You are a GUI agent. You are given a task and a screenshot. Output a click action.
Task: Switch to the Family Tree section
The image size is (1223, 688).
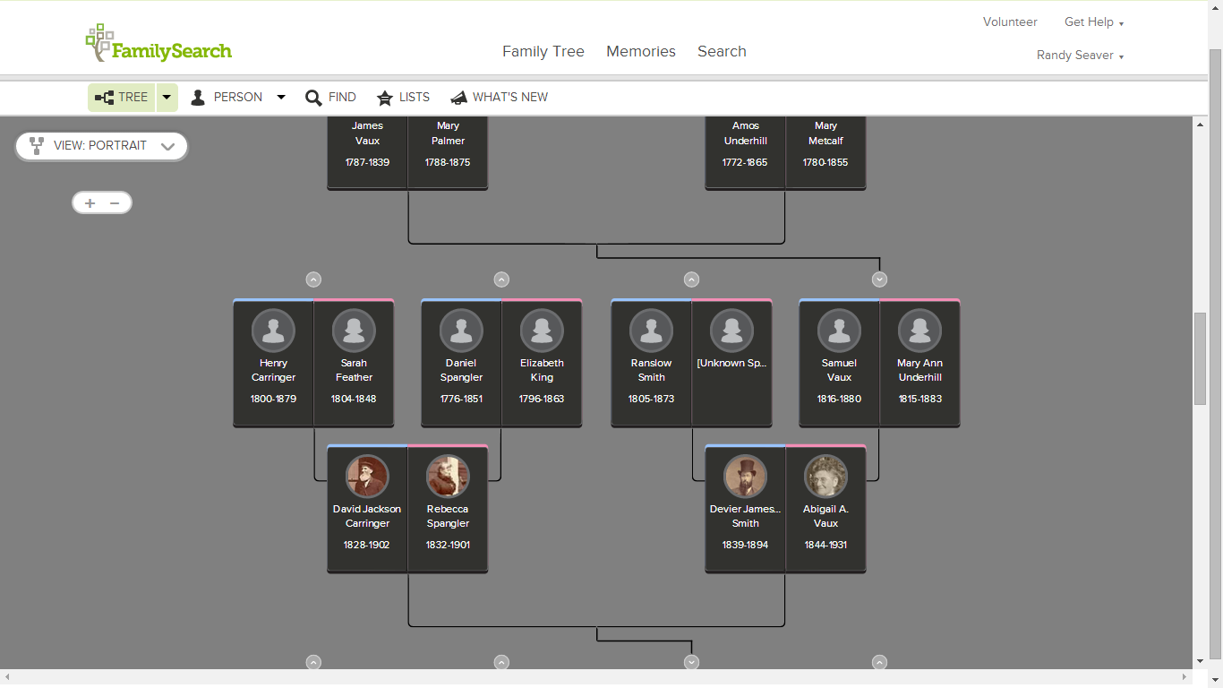(x=543, y=51)
